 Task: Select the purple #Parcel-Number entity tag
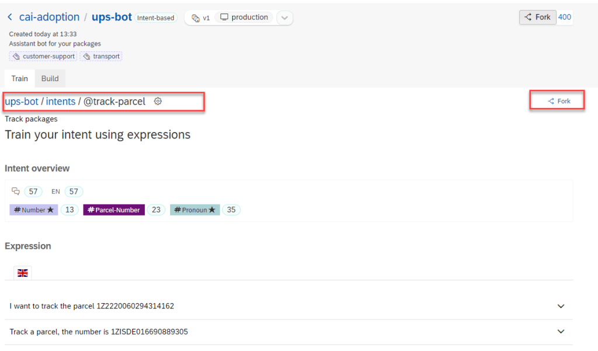point(114,210)
